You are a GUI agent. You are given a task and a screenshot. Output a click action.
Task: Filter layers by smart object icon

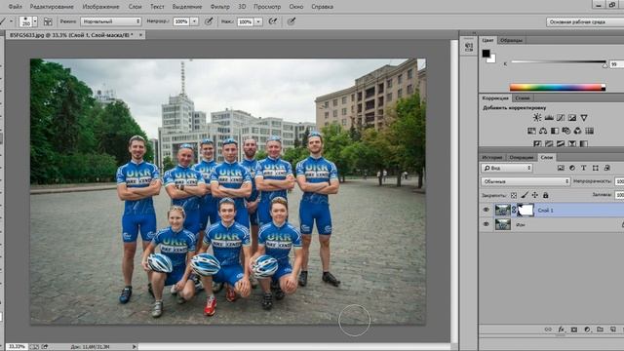(606, 168)
